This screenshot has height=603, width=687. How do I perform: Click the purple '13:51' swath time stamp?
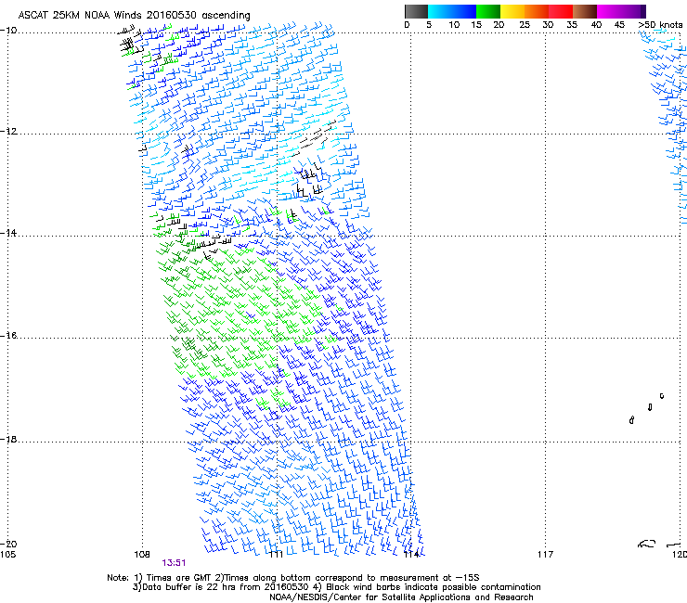(x=174, y=563)
